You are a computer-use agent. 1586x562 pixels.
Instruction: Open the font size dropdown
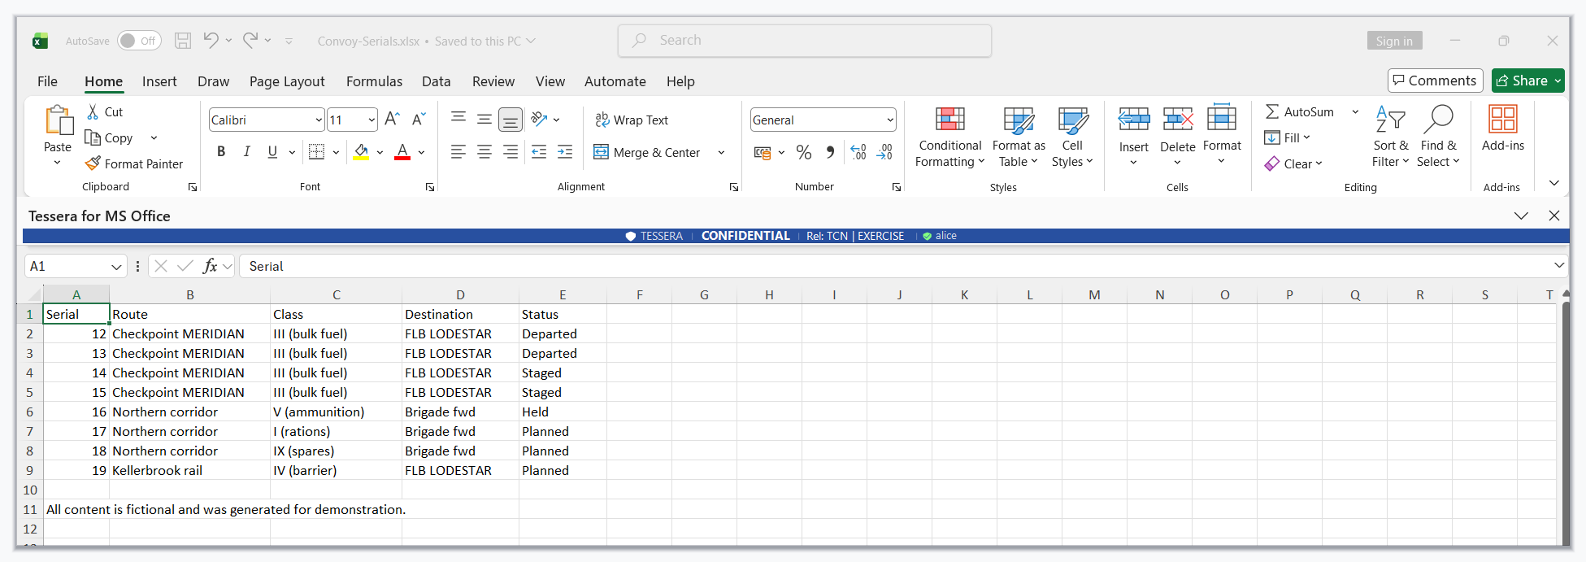click(372, 120)
